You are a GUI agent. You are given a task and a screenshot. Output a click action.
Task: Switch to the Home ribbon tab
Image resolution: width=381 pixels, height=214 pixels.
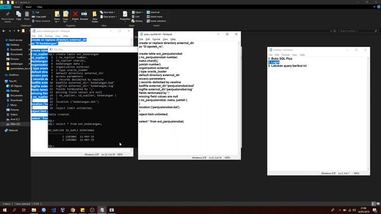[17, 7]
